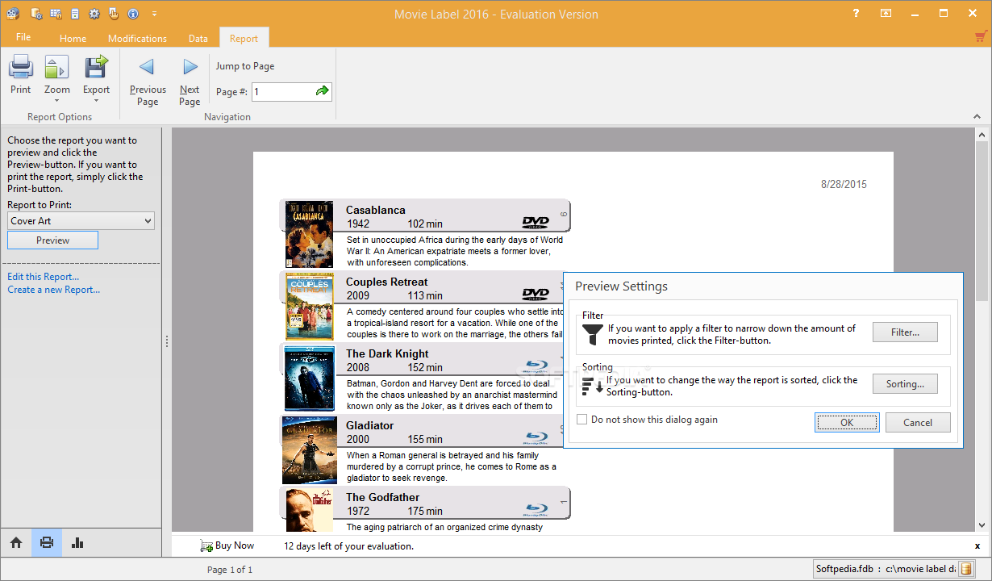Cancel the Preview Settings dialog
The height and width of the screenshot is (581, 992).
click(x=918, y=422)
